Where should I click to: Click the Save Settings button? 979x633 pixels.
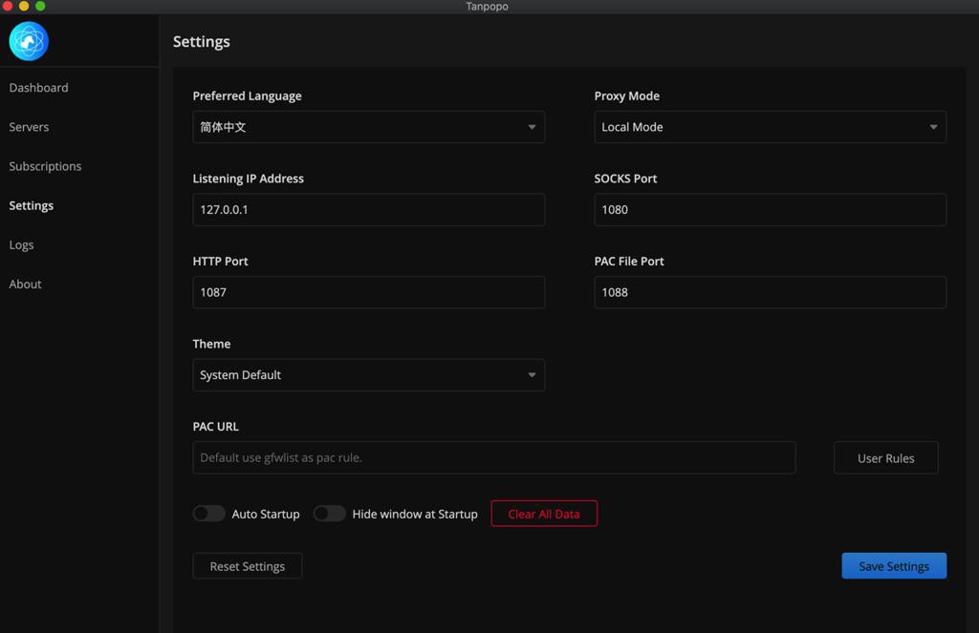(x=894, y=566)
